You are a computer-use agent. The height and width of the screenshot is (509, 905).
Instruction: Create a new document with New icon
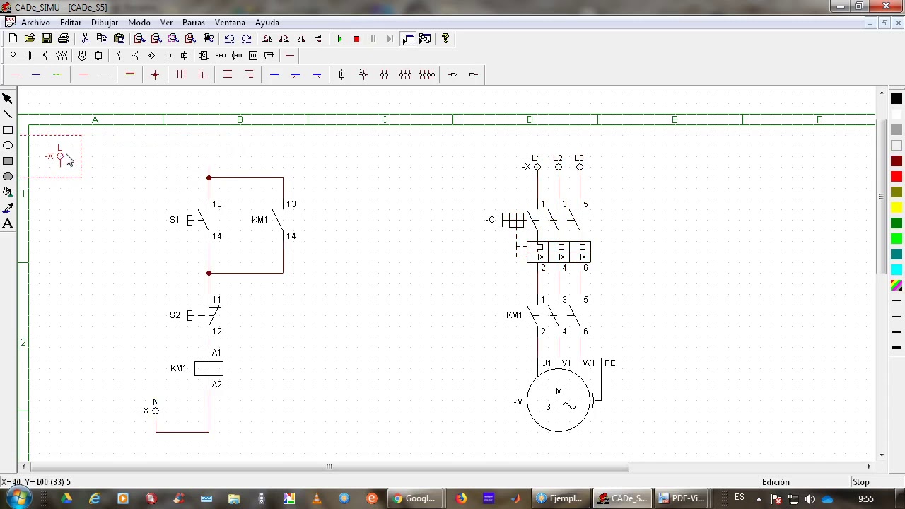click(x=13, y=39)
